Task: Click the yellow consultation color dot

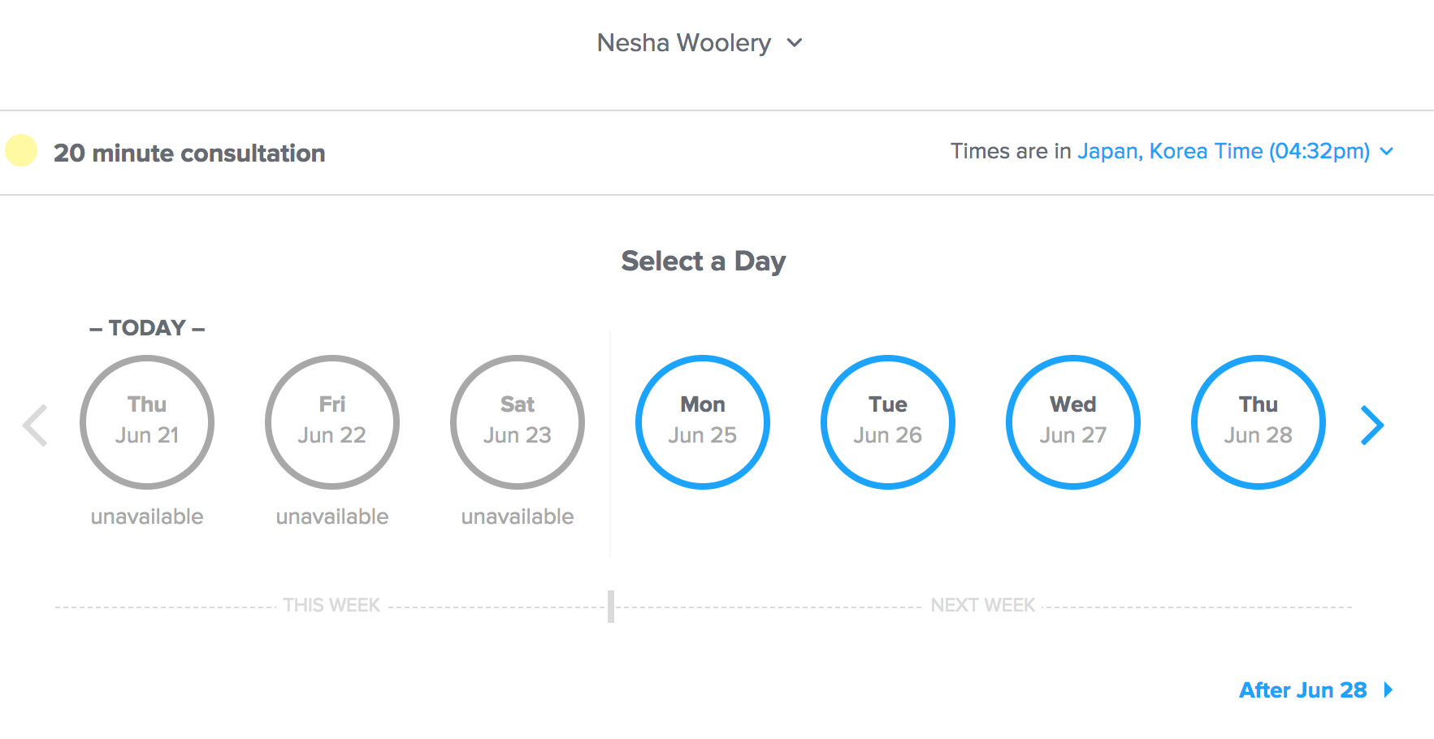Action: tap(21, 150)
